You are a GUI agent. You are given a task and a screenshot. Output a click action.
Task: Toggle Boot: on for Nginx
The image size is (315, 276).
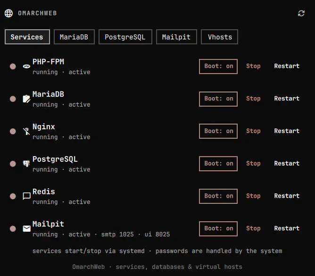(218, 131)
